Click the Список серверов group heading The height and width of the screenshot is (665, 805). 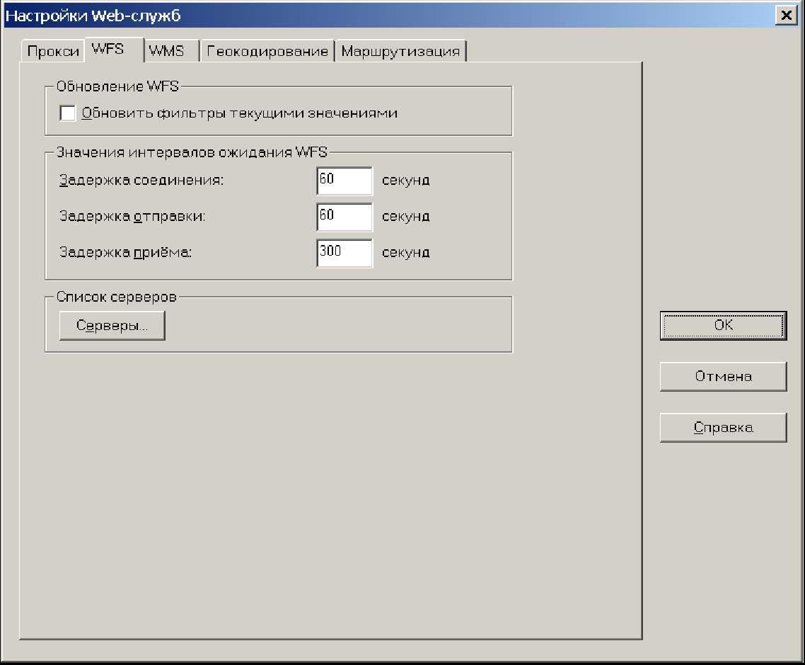point(116,297)
